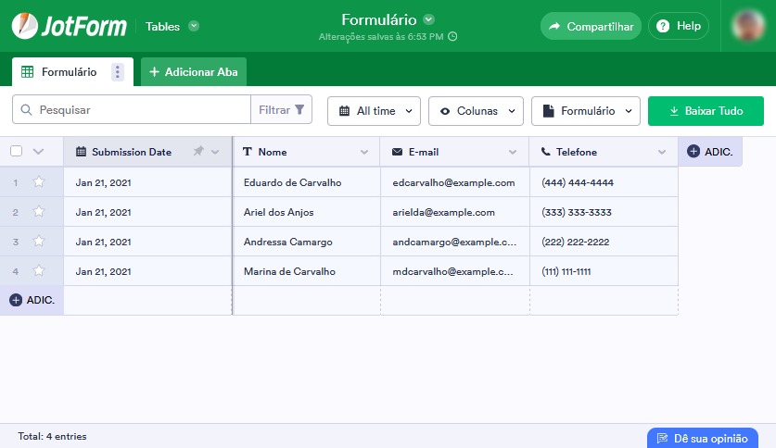The width and height of the screenshot is (776, 448).
Task: Open the Formulário tab options menu
Action: click(x=117, y=72)
